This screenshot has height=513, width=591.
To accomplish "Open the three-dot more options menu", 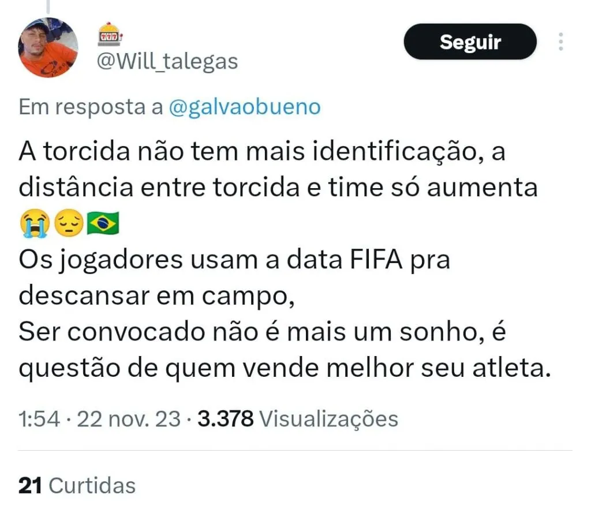I will click(561, 42).
